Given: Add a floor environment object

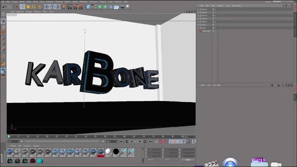Looking at the screenshot, I should (116, 7).
